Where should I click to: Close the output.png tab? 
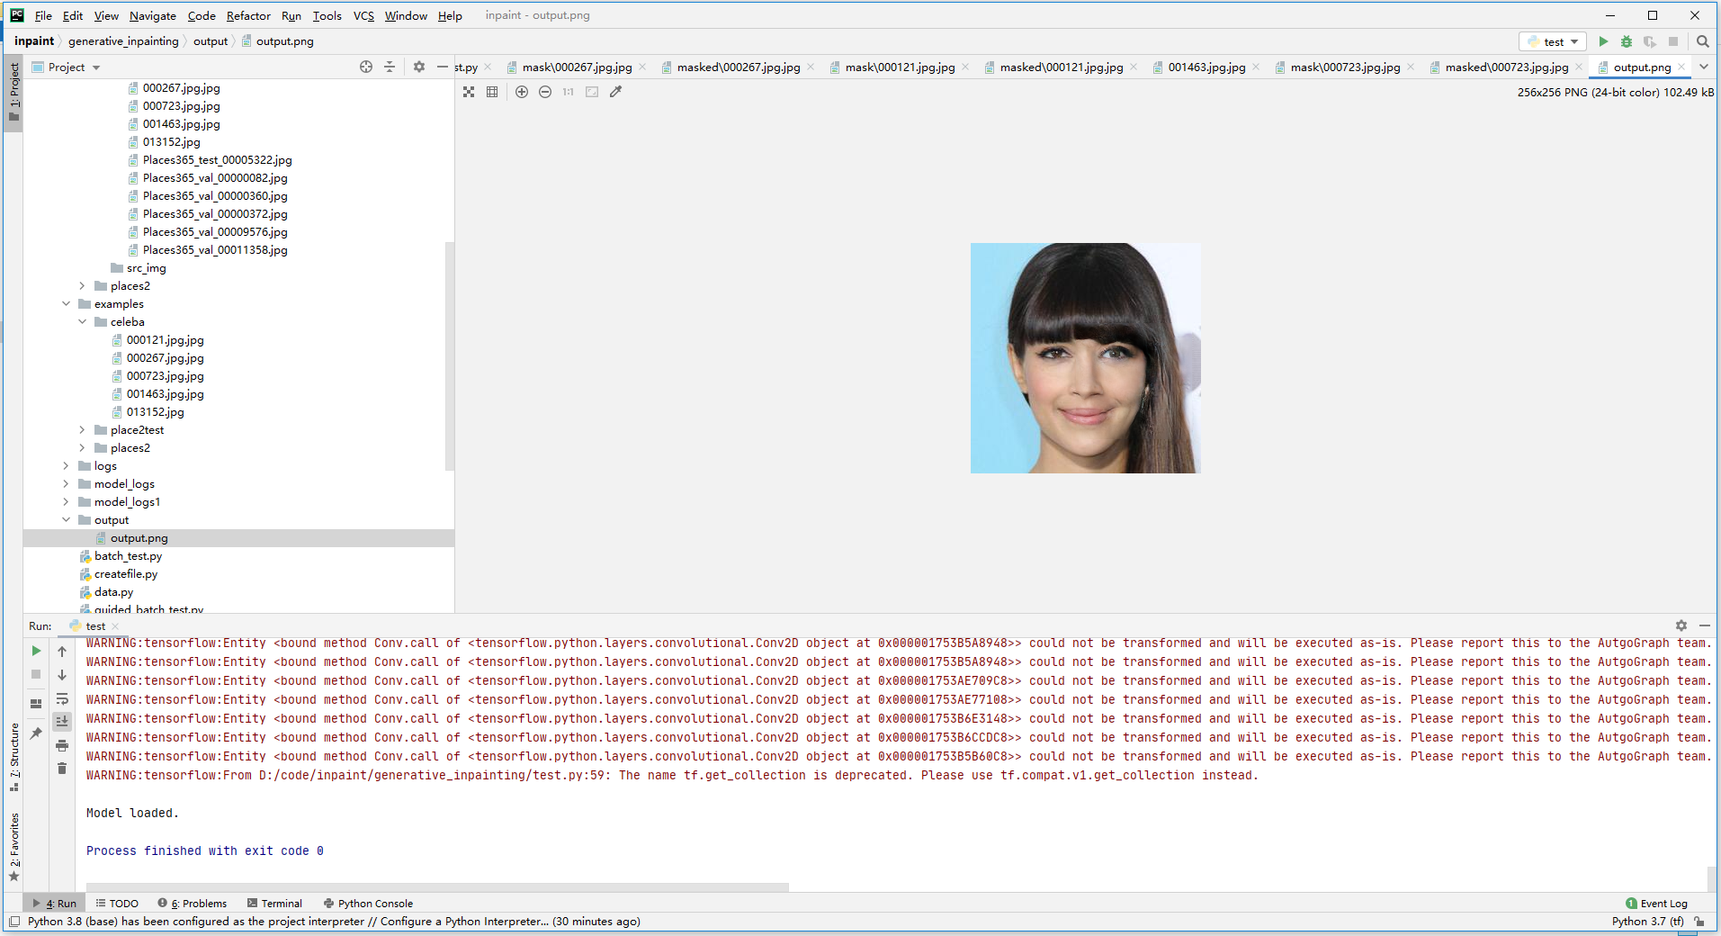[x=1681, y=67]
